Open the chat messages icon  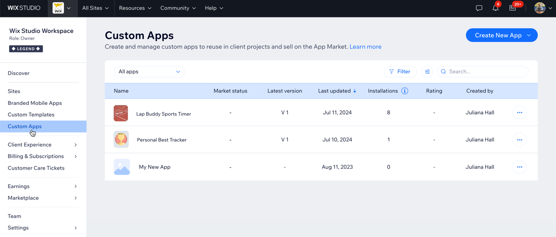click(479, 8)
